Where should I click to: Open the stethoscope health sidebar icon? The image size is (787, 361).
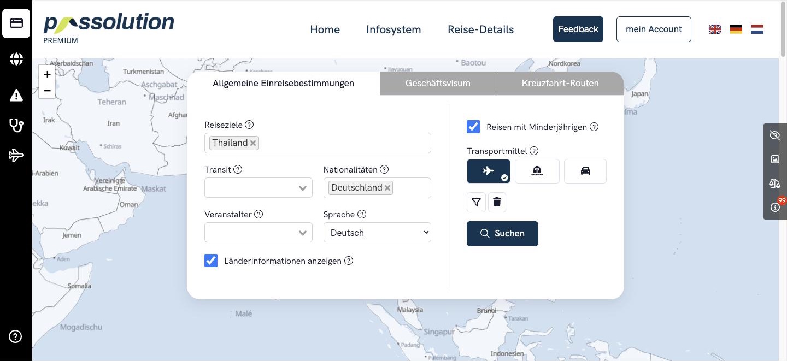[16, 125]
